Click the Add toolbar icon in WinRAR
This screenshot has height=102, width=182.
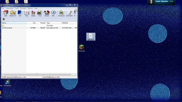pyautogui.click(x=6, y=13)
